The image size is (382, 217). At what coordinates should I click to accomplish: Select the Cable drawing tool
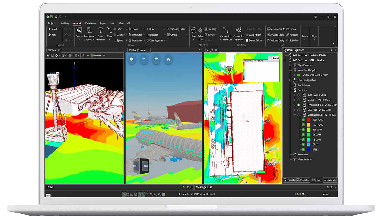pyautogui.click(x=110, y=33)
